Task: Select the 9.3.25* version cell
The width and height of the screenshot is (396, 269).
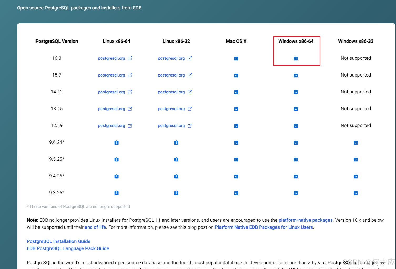Action: (x=57, y=193)
